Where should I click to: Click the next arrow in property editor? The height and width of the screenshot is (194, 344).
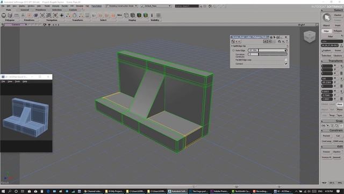tap(239, 41)
